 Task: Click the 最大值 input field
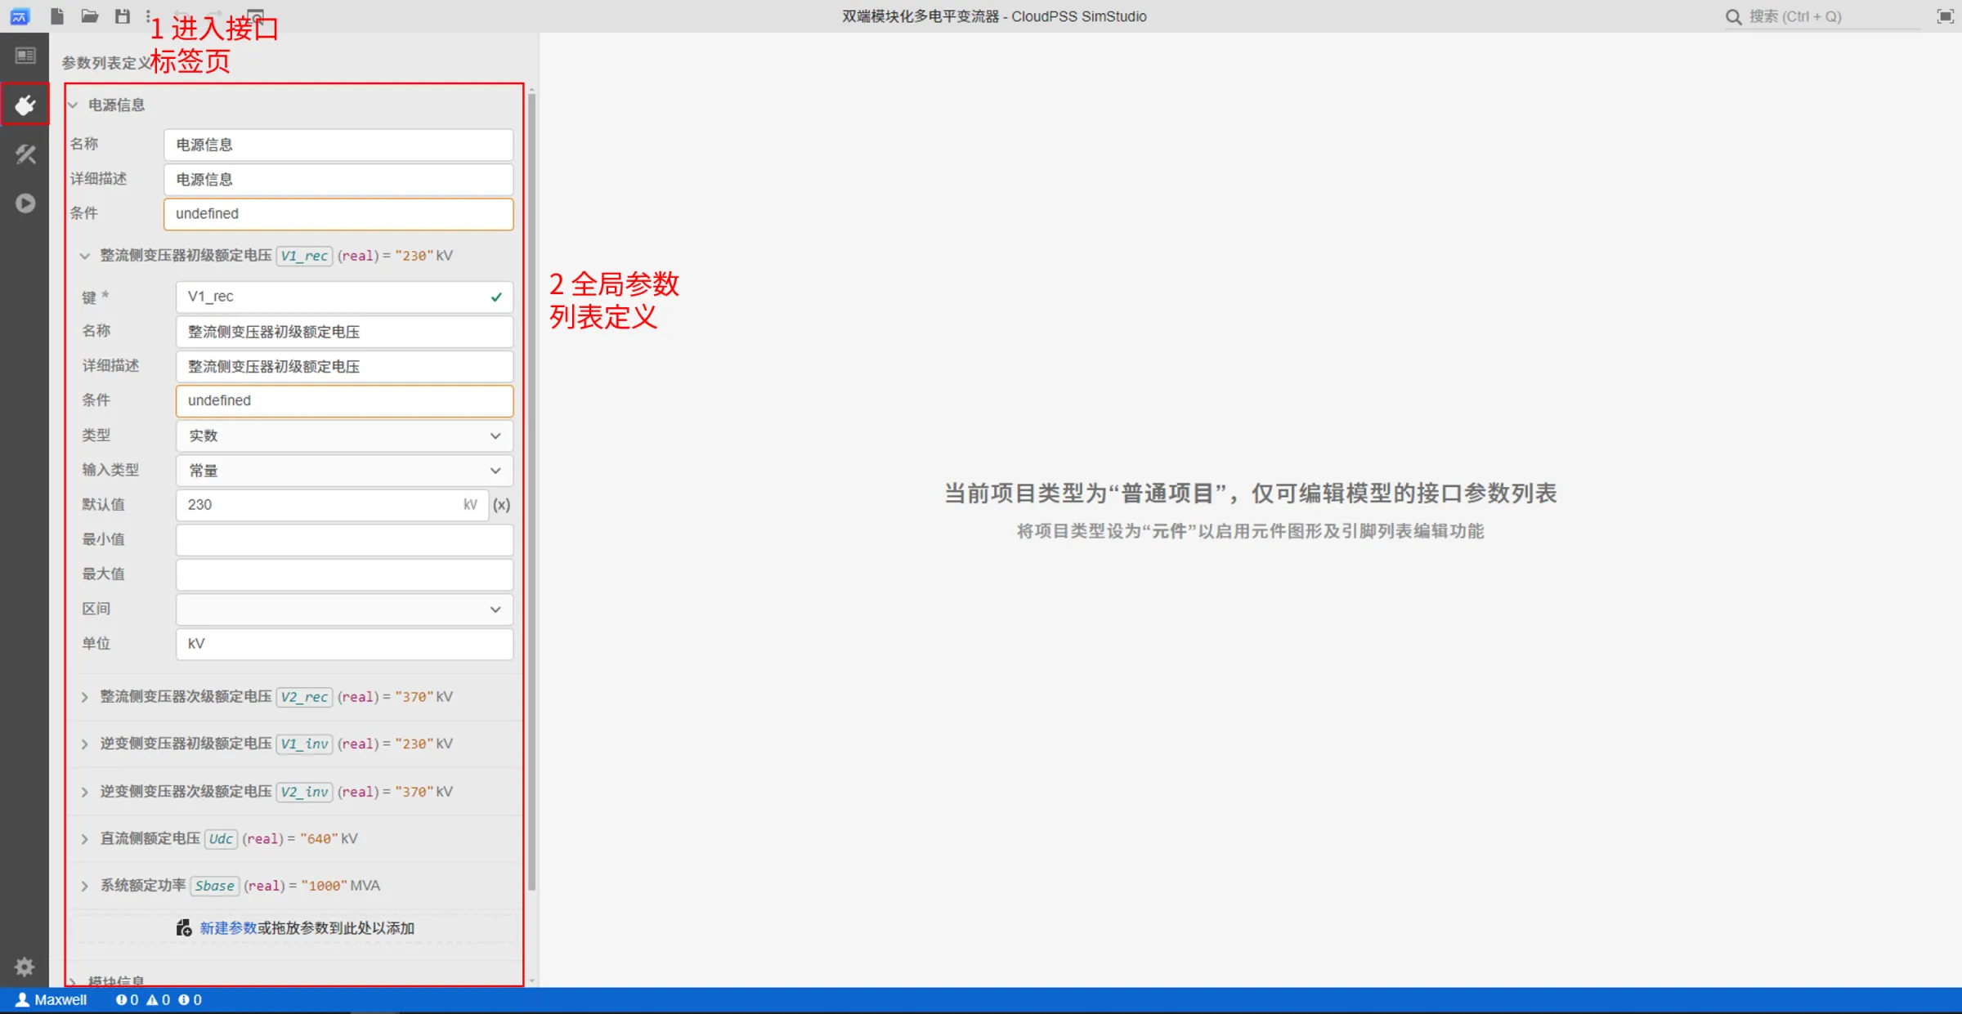(344, 574)
